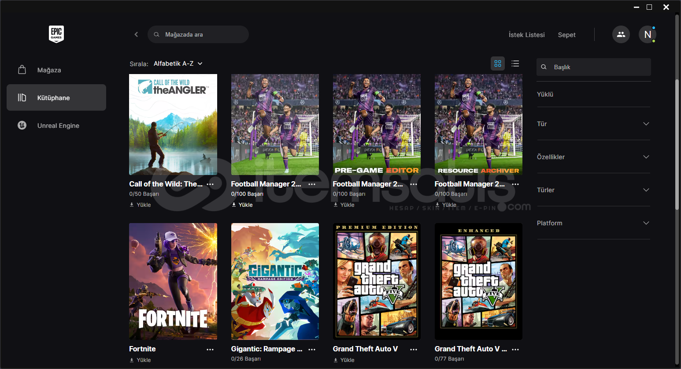Click the Unreal Engine logo icon
This screenshot has width=681, height=369.
(22, 125)
